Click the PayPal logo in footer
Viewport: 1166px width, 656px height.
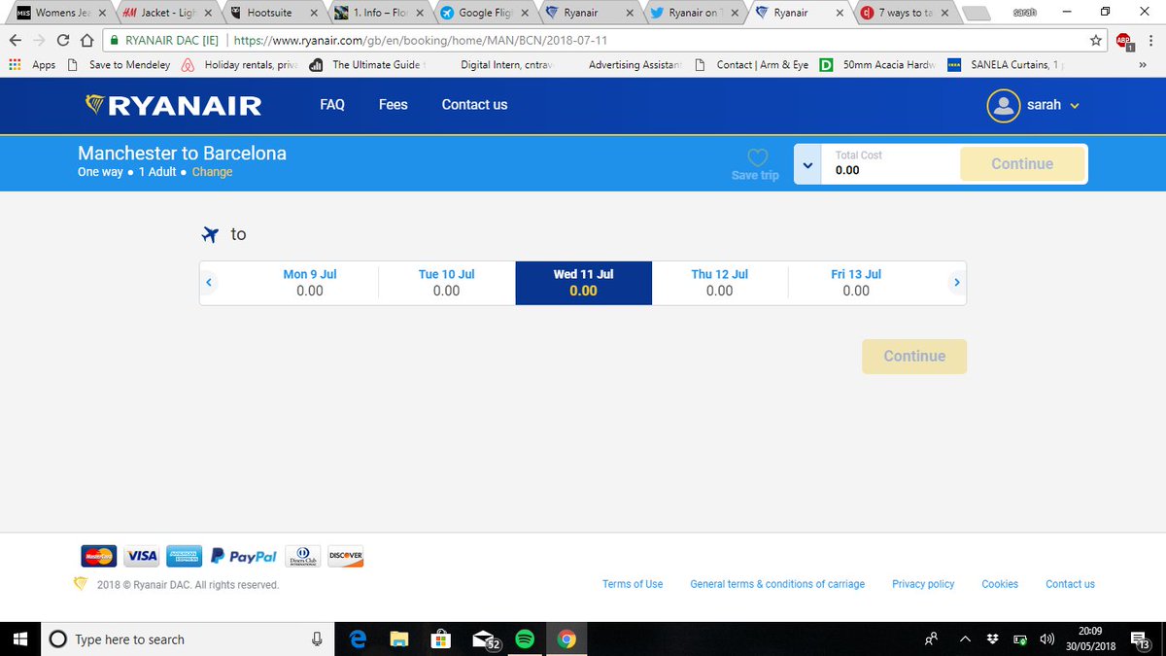[x=245, y=556]
